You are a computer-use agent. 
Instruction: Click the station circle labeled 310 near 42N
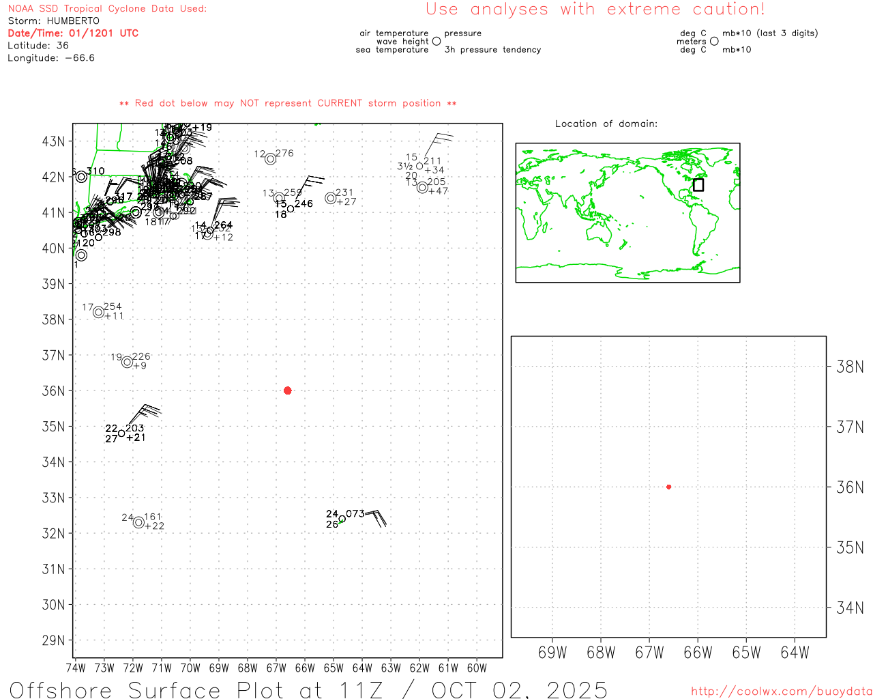[82, 176]
